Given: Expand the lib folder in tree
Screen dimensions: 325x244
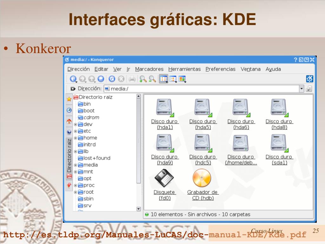Looking at the screenshot, I should 76,152.
